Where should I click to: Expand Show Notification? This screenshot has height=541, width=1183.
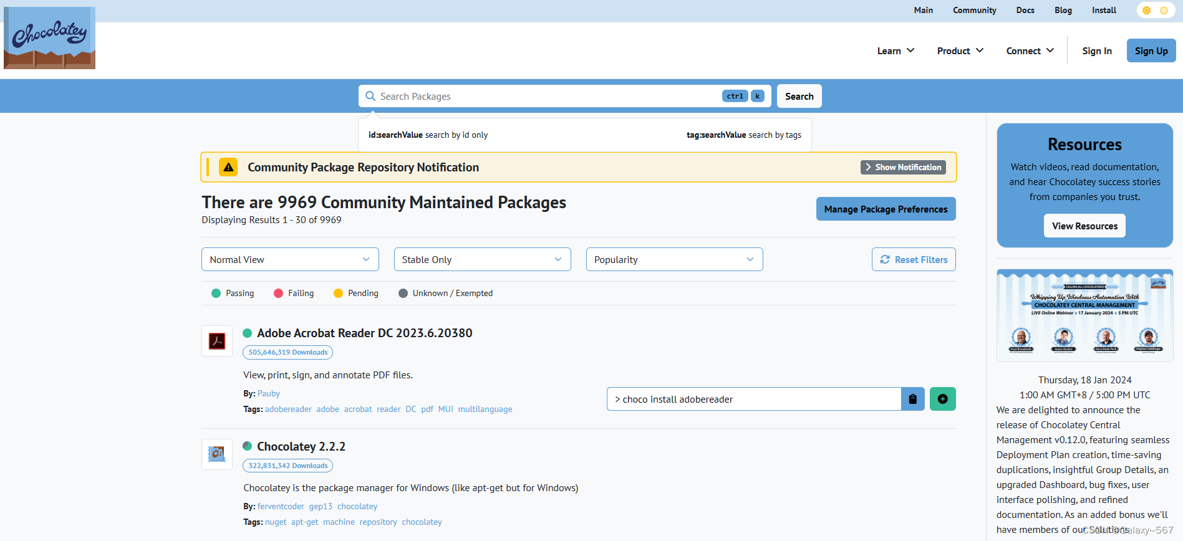click(903, 167)
